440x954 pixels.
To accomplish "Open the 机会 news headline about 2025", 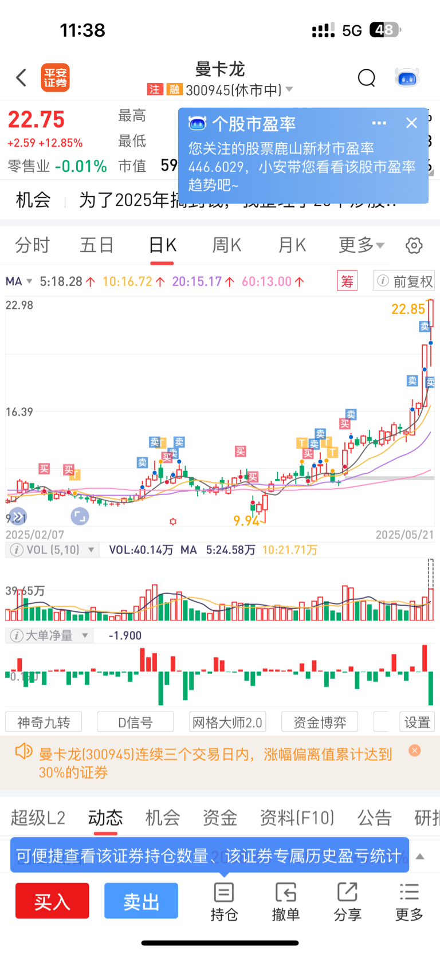I will pos(237,199).
